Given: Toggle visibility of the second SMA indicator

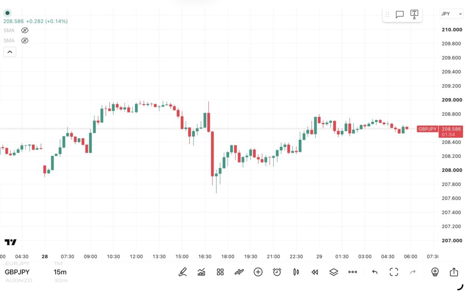Looking at the screenshot, I should pos(25,40).
